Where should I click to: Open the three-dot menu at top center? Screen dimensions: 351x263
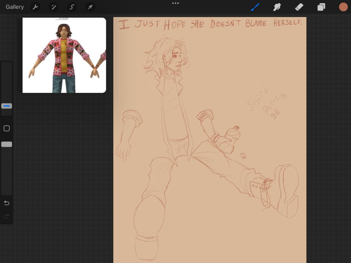coord(175,4)
